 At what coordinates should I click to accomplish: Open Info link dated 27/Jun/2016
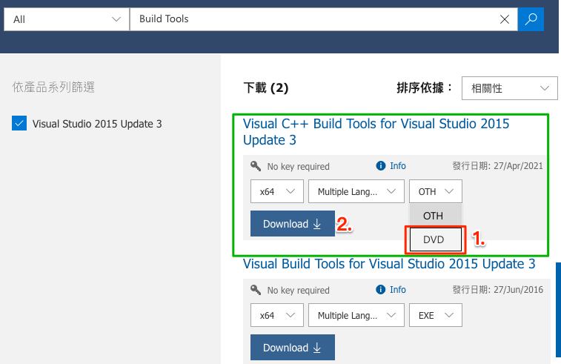[398, 290]
